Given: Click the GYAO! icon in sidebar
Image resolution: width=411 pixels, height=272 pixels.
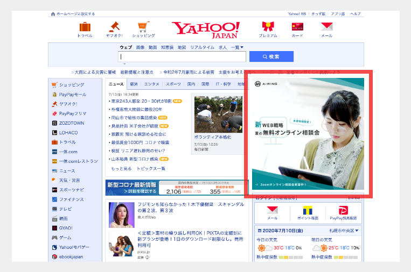Looking at the screenshot, I should point(55,228).
